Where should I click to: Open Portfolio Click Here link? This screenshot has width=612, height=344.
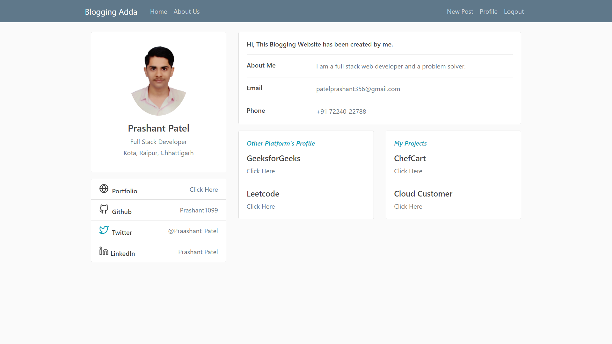coord(204,190)
